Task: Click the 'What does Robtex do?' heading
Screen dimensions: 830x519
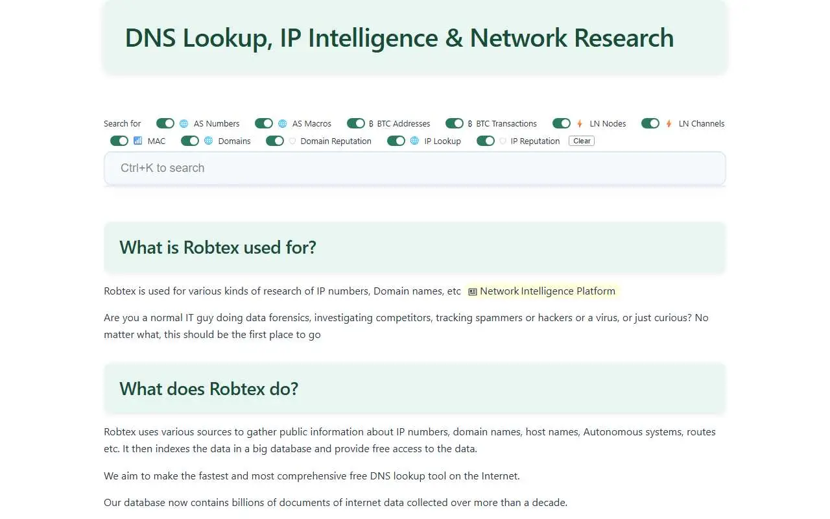Action: point(209,389)
